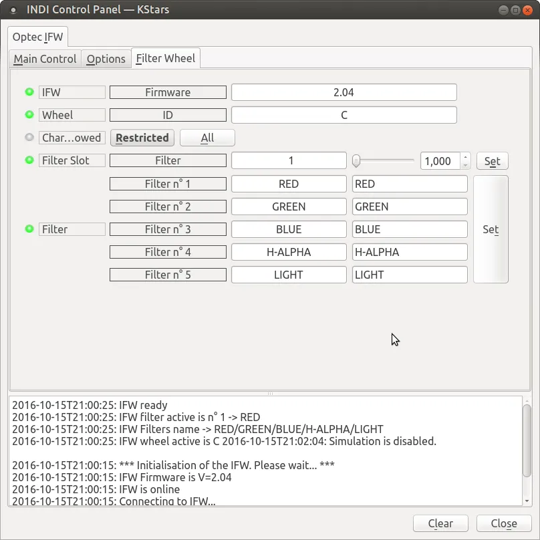Clear the log messages
The width and height of the screenshot is (540, 540).
pos(440,523)
